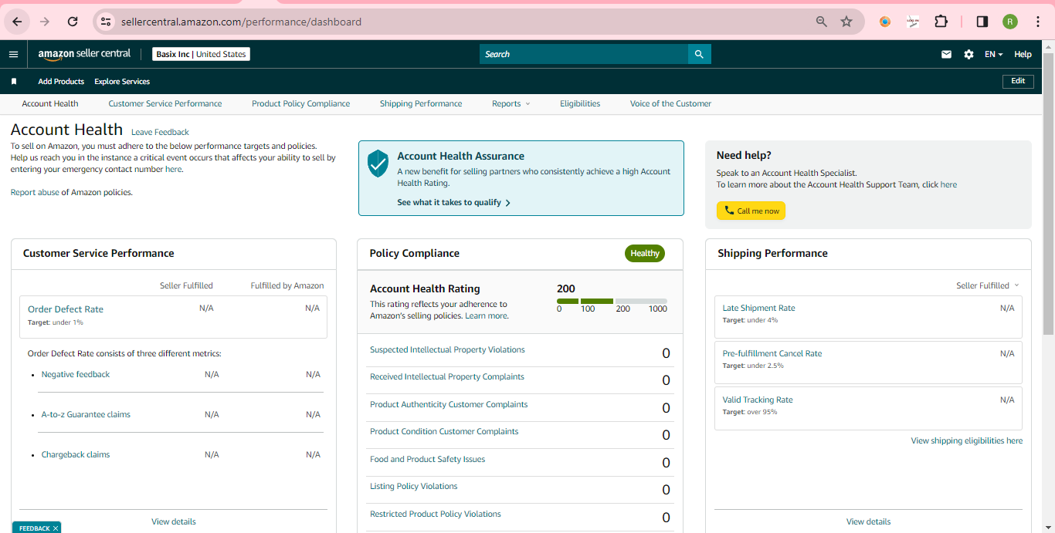Open browser zoom magnifier icon

point(822,22)
